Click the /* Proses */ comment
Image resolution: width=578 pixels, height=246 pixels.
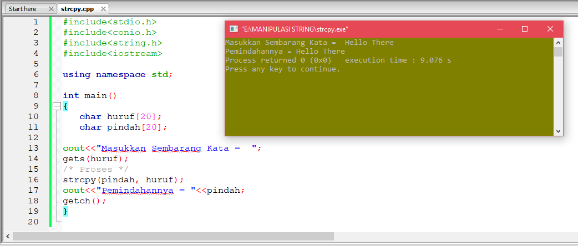95,170
